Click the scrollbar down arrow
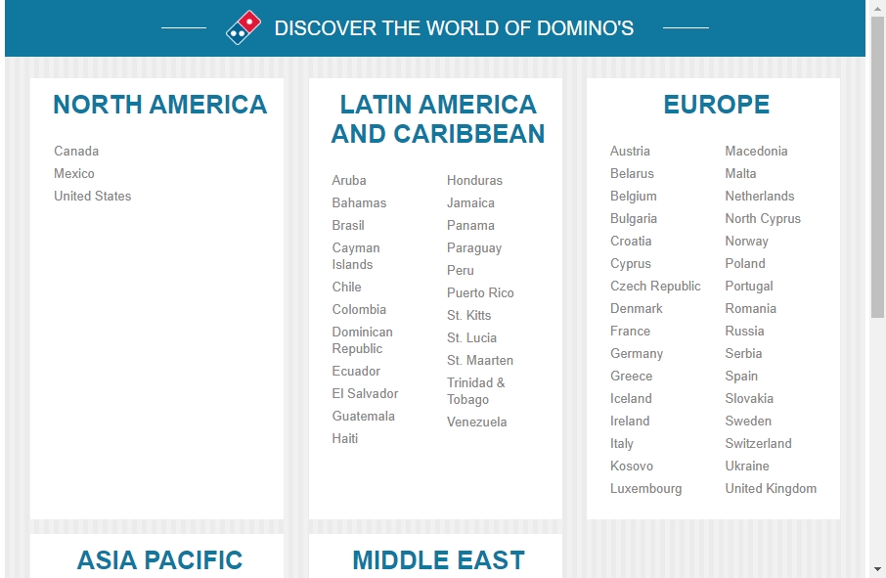This screenshot has height=578, width=886. coord(877,568)
